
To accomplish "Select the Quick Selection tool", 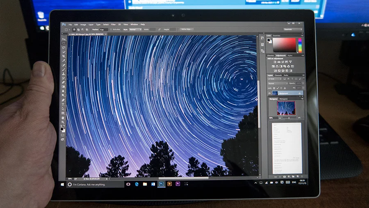I will tap(64, 52).
